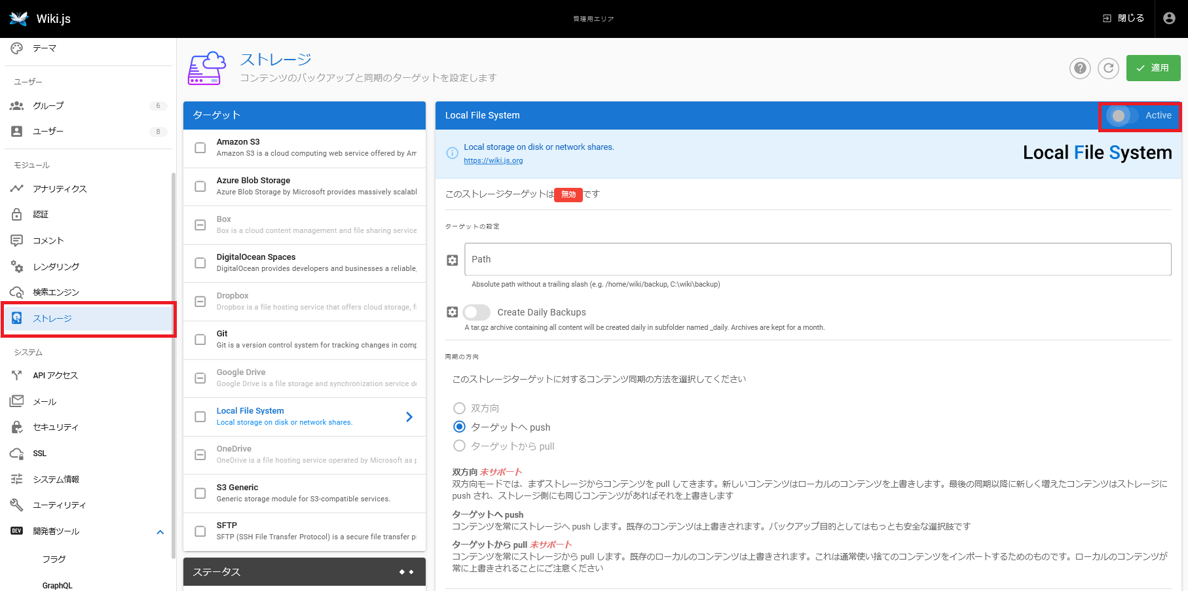This screenshot has width=1188, height=591.
Task: Select the Git storage target row
Action: (x=305, y=340)
